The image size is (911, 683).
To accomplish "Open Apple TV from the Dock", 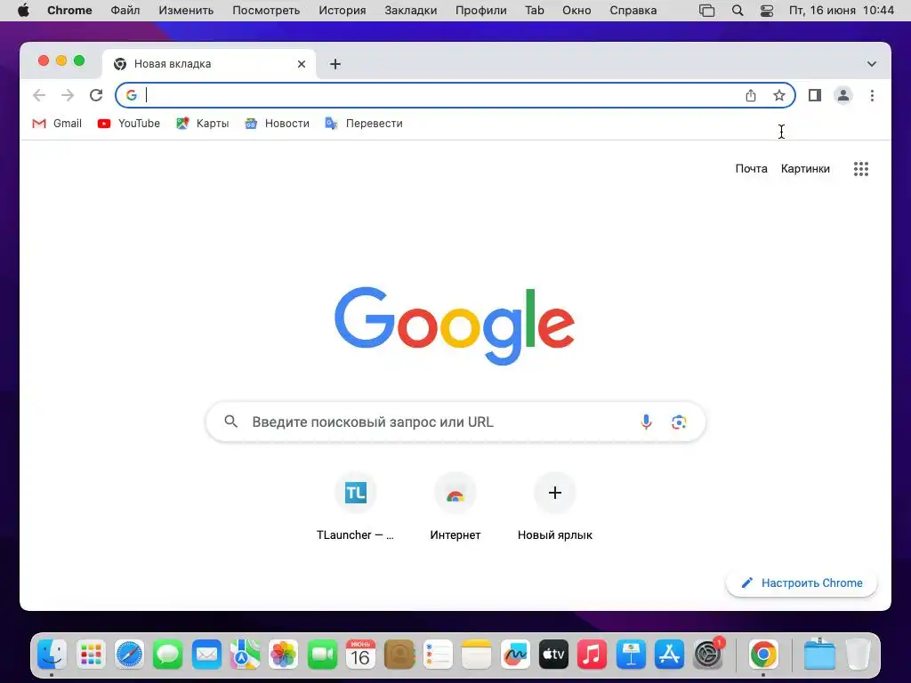I will (553, 655).
